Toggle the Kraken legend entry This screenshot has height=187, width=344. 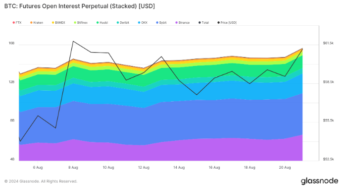[x=37, y=23]
